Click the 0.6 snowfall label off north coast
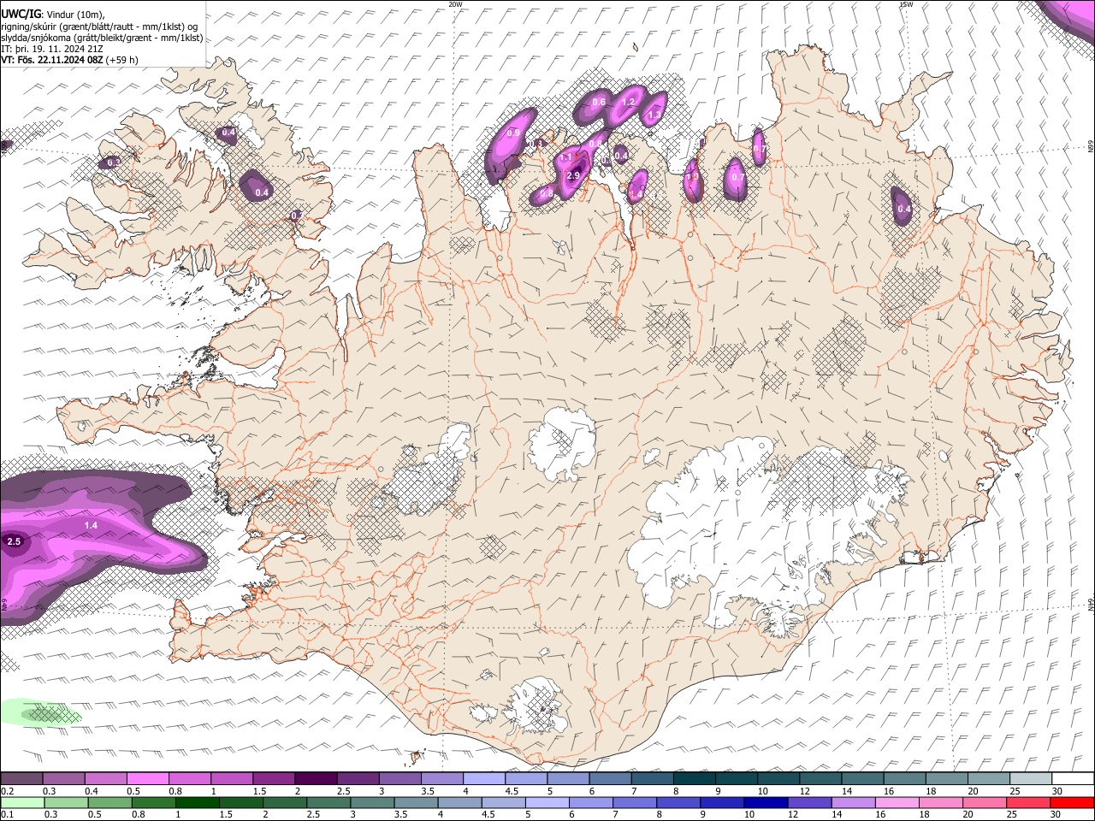The width and height of the screenshot is (1095, 821). 599,103
